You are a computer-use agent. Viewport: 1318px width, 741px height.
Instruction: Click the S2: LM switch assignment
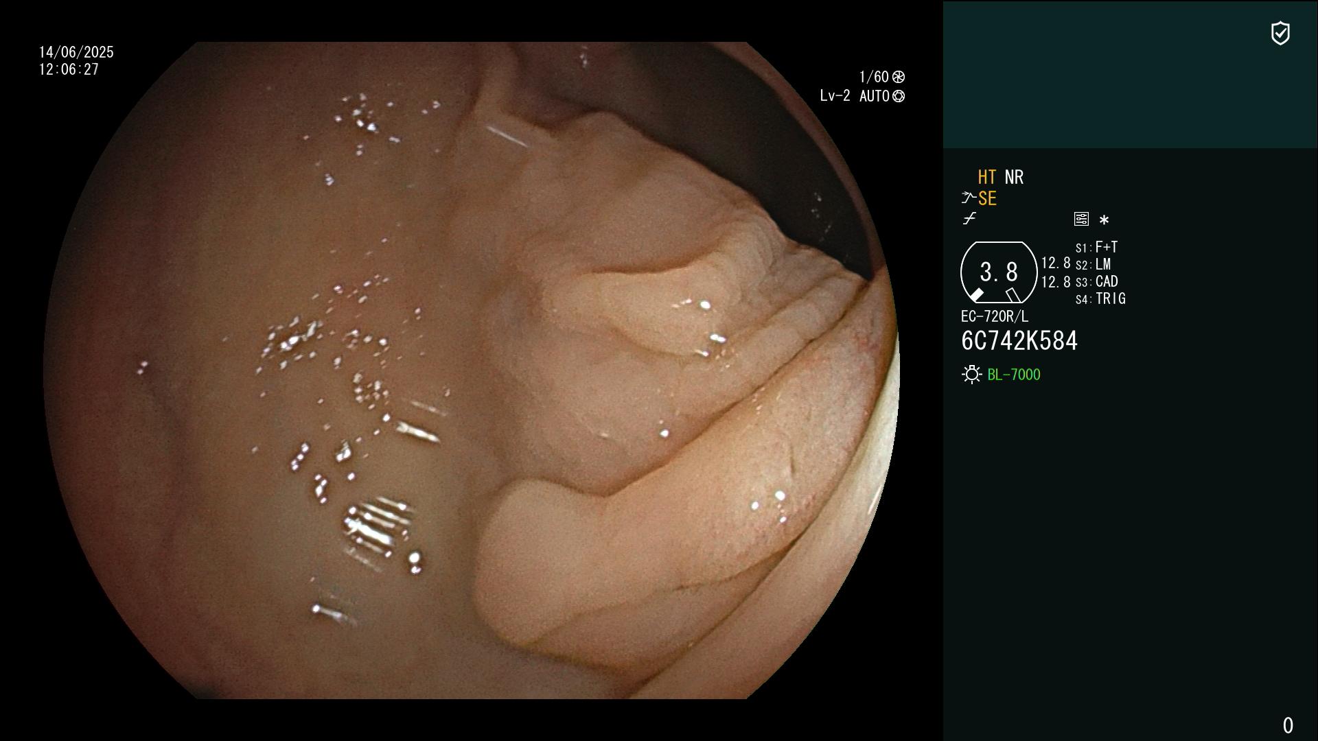point(1093,264)
